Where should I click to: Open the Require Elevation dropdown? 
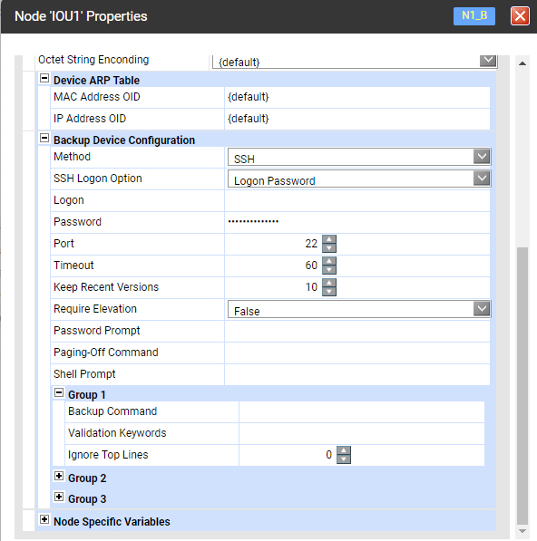pos(482,309)
